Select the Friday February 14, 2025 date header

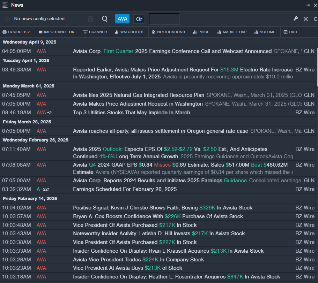click(x=30, y=199)
